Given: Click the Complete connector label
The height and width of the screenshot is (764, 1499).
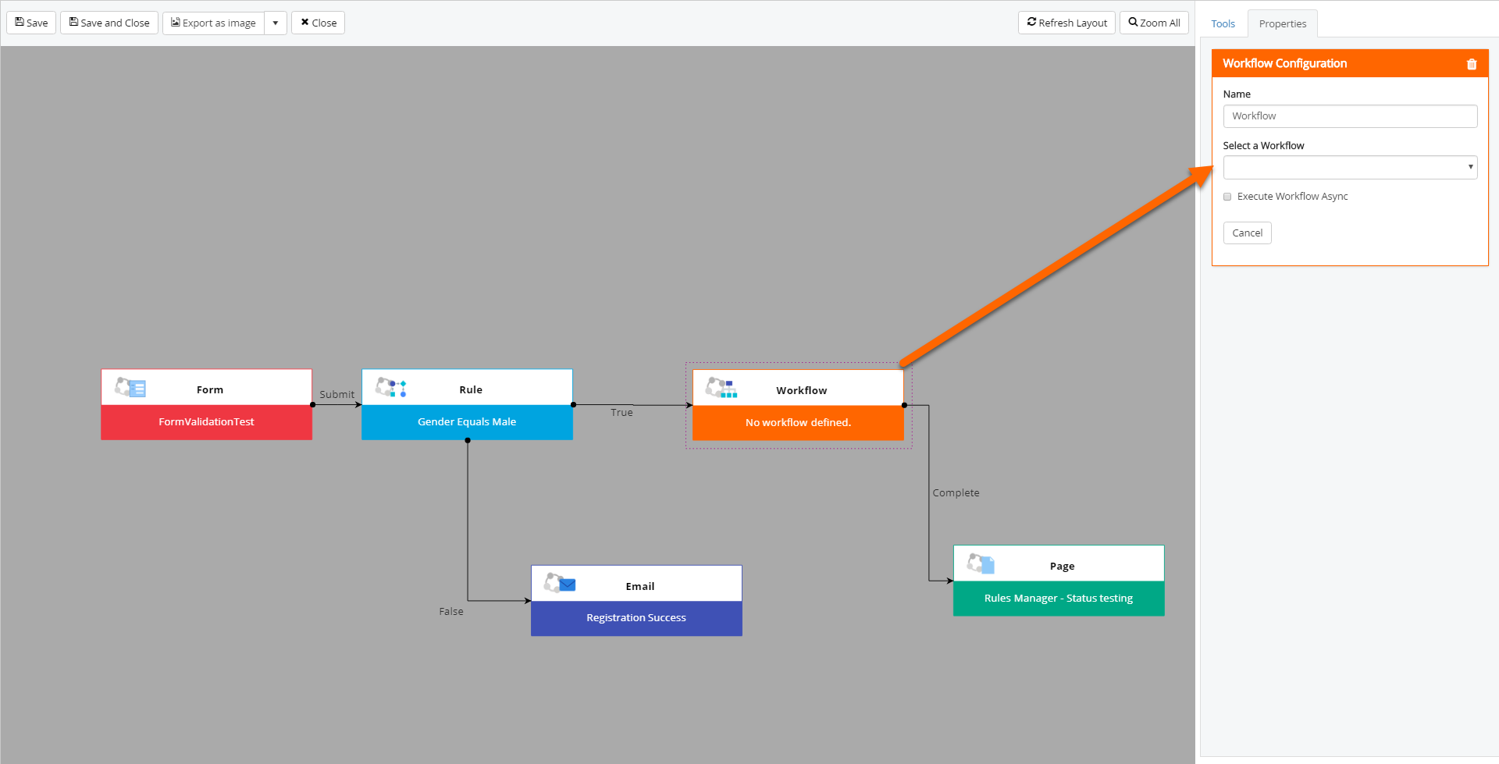Looking at the screenshot, I should [x=956, y=492].
